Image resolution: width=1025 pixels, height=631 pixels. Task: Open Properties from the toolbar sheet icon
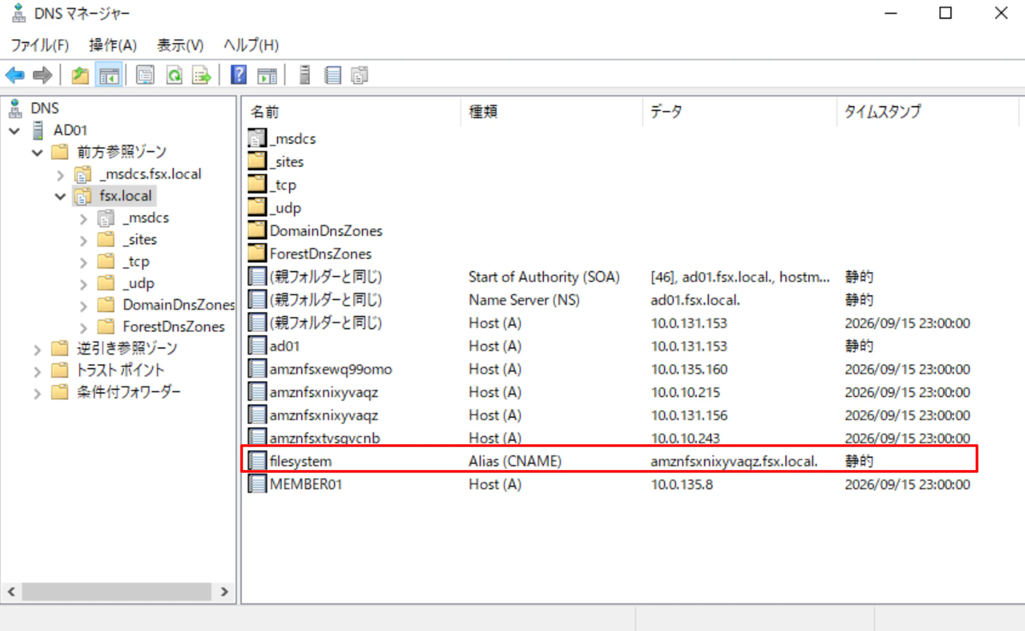[x=145, y=75]
